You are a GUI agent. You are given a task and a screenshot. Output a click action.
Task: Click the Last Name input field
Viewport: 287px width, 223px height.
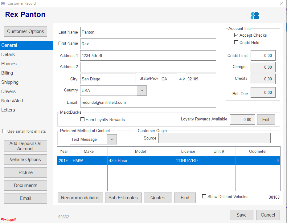(x=148, y=32)
